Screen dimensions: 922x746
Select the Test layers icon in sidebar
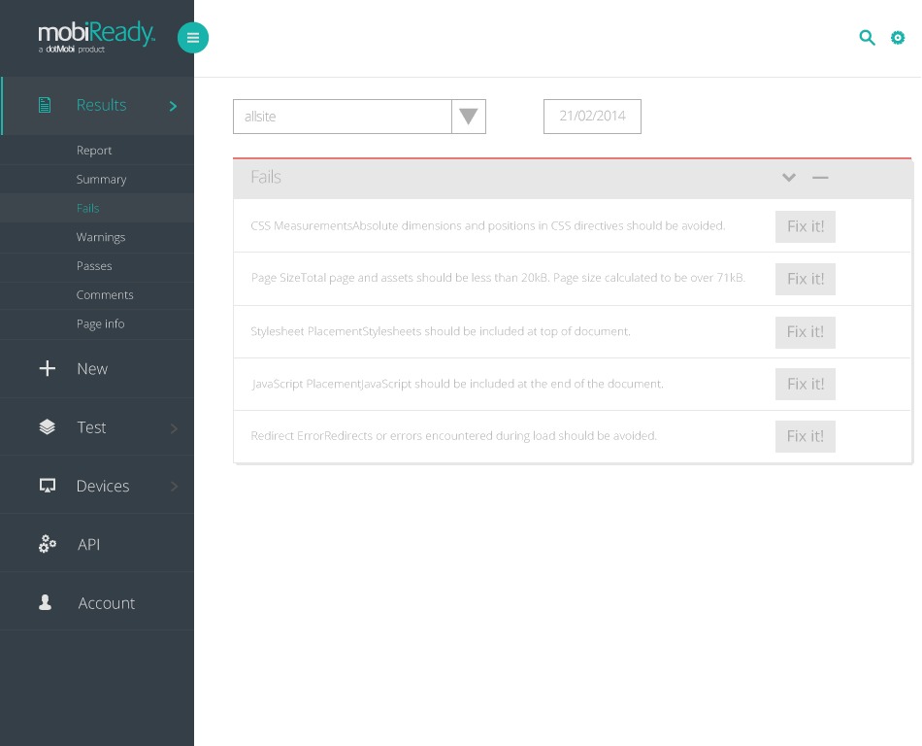click(47, 426)
